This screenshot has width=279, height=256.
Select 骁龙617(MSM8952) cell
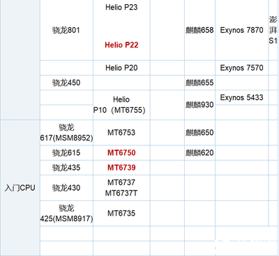click(66, 133)
